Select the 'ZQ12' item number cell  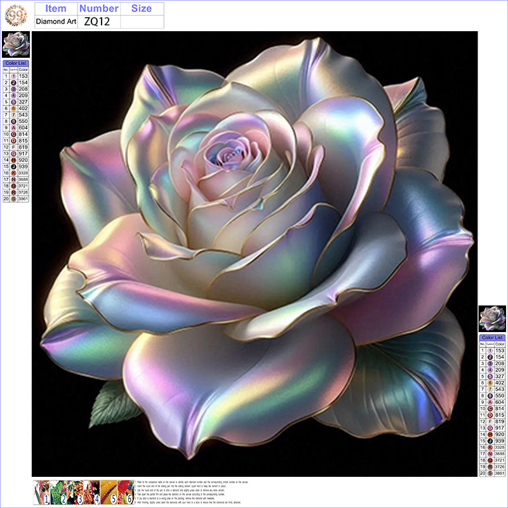coord(99,22)
